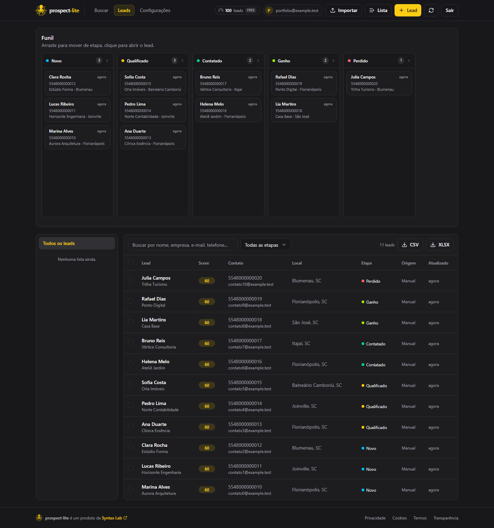Click Helena Melo's Contatado stage cell
This screenshot has height=528, width=494.
[373, 365]
